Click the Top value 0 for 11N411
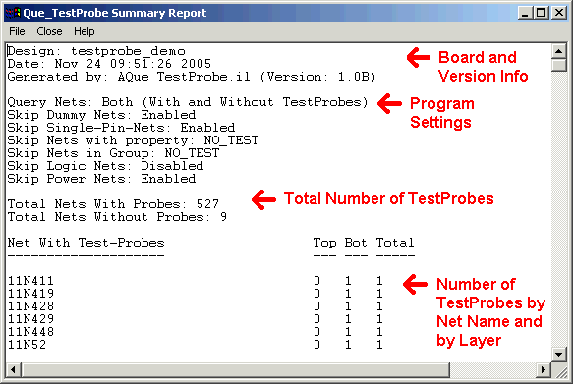Viewport: 573px width, 384px height. (316, 281)
